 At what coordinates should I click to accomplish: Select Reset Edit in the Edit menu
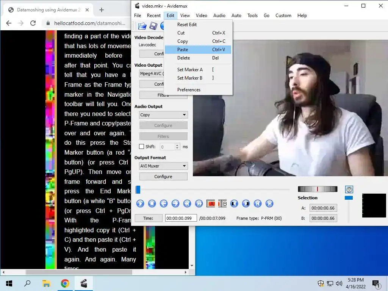coord(198,25)
